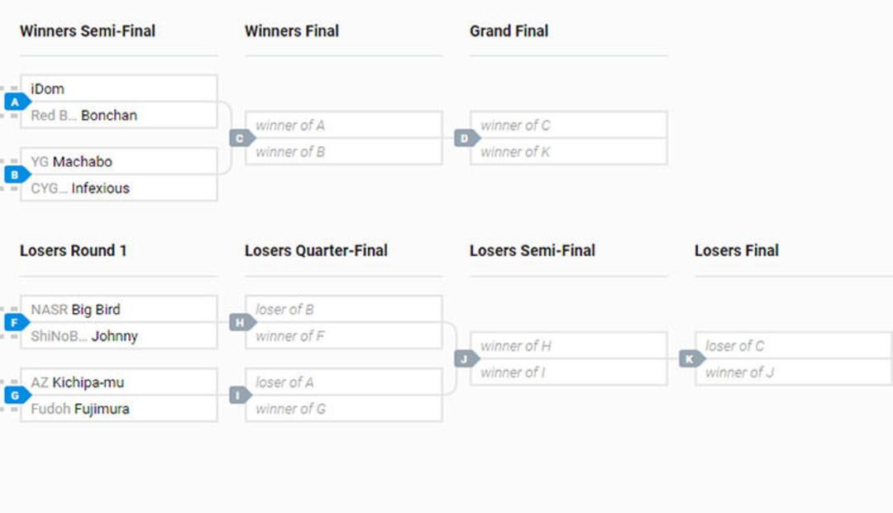Click the blue match G badge
This screenshot has height=513, width=893.
(x=17, y=395)
